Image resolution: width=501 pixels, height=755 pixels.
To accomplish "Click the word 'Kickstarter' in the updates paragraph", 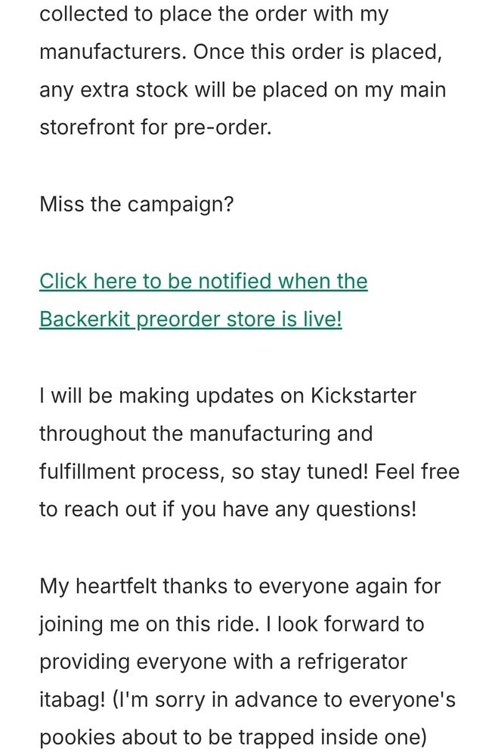I will [363, 396].
